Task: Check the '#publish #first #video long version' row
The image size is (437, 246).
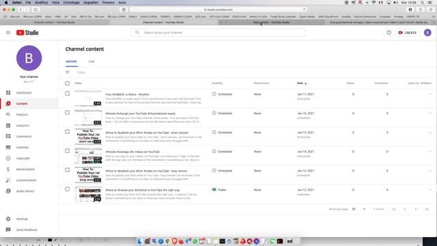Action: pyautogui.click(x=68, y=170)
